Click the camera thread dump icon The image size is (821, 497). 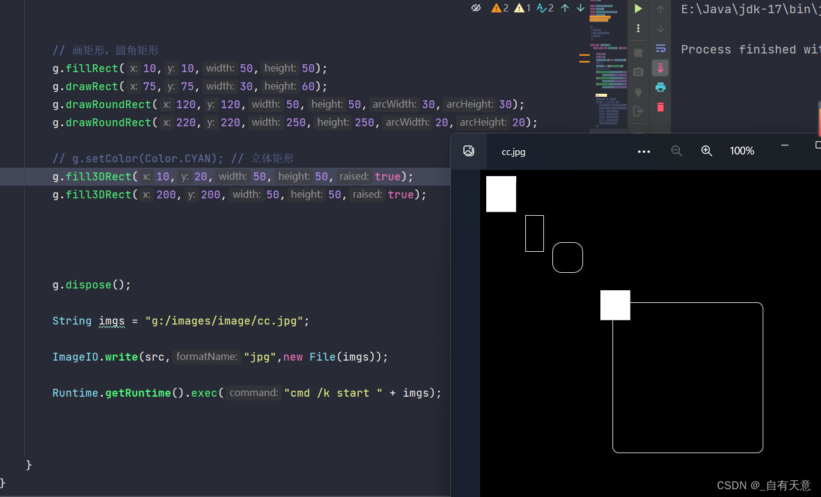(638, 72)
